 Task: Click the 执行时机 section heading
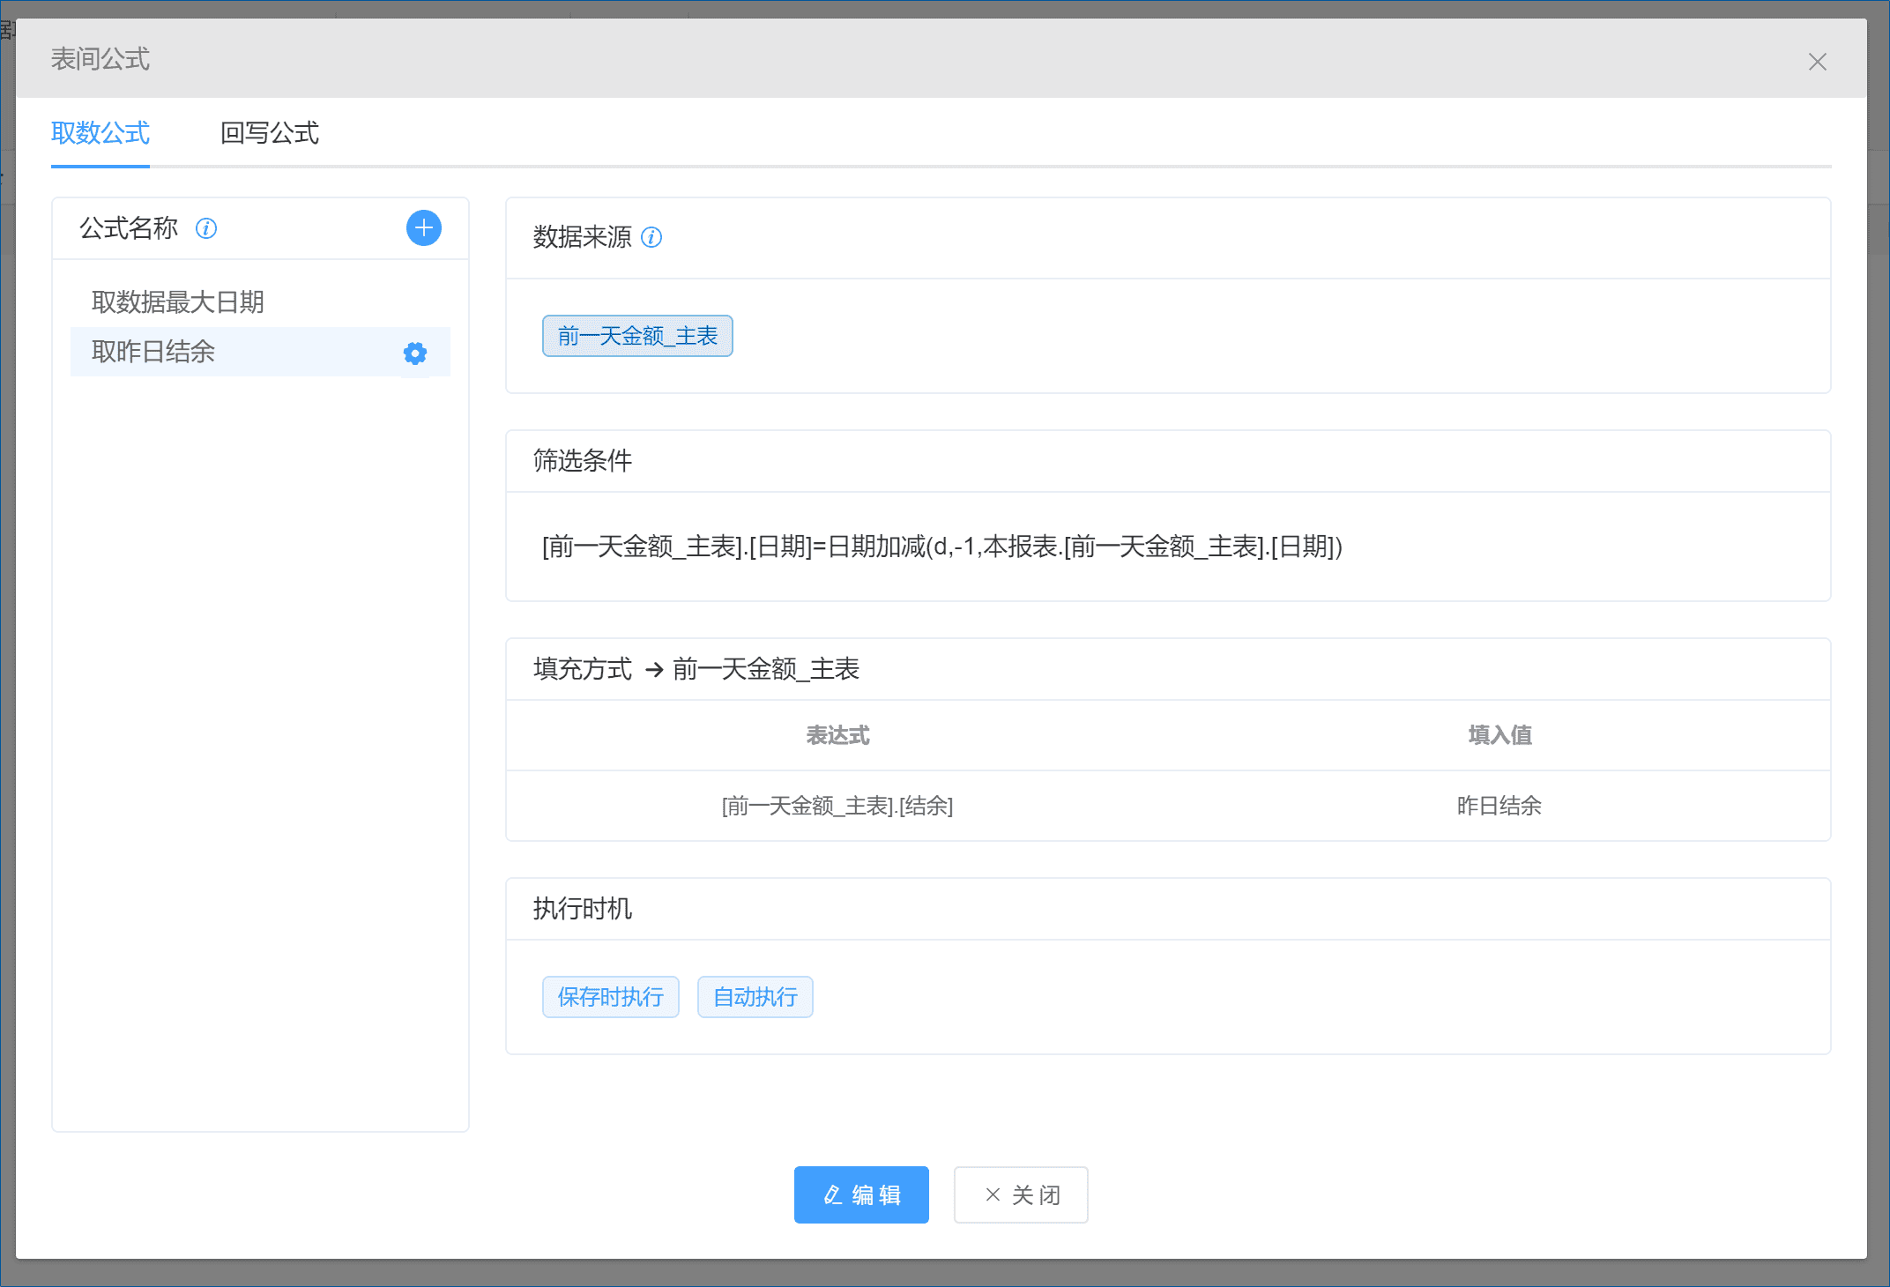coord(583,909)
